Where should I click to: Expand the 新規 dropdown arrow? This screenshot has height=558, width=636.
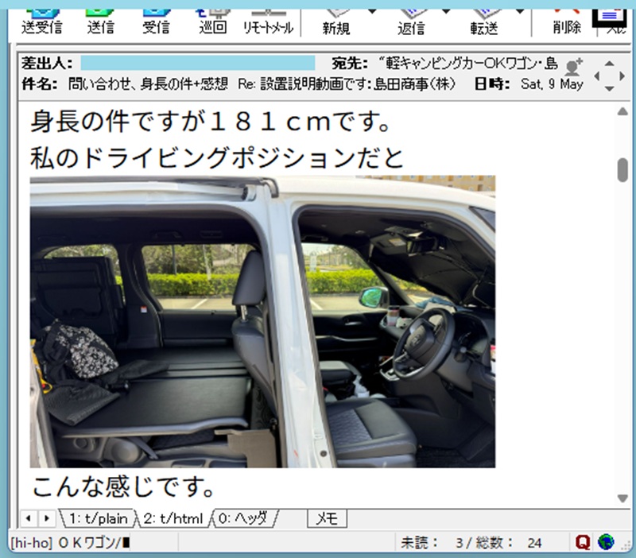(371, 12)
